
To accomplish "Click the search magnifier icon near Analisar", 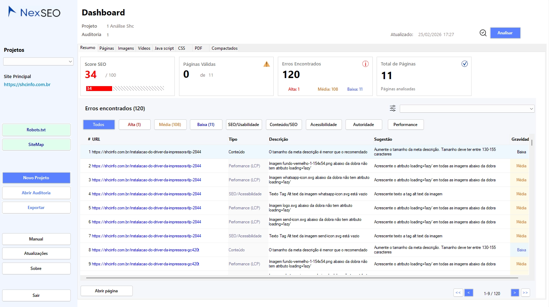I will point(483,33).
